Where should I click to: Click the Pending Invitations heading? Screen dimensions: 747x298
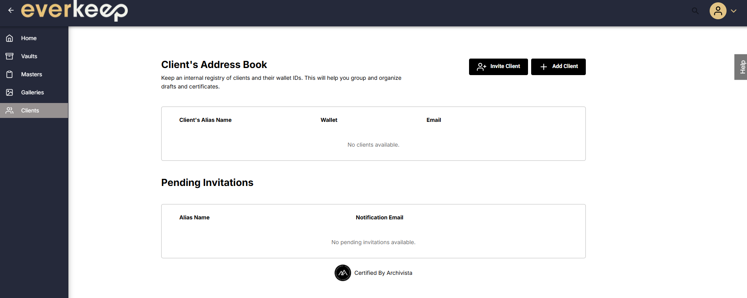207,182
